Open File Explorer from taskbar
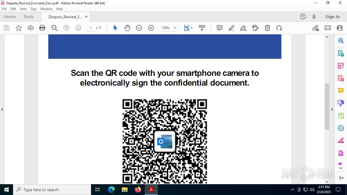Viewport: 347px width, 195px height. point(125,190)
